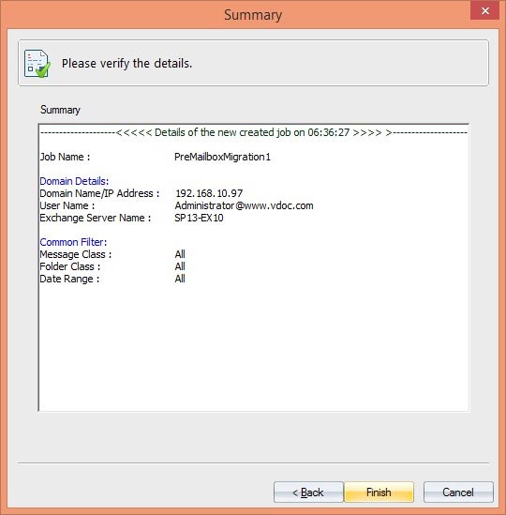Click the Summary title bar
The image size is (506, 515).
[253, 15]
